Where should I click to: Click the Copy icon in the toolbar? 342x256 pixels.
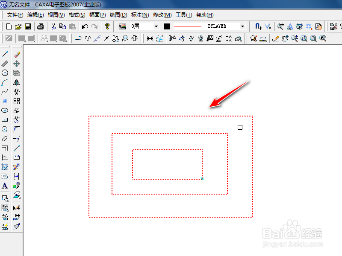pos(62,26)
